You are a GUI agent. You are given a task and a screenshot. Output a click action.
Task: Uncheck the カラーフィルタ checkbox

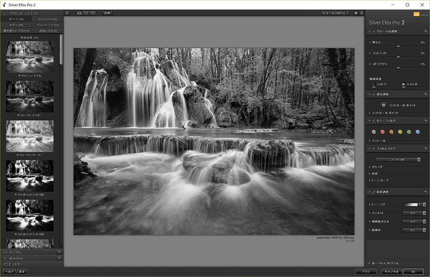(373, 121)
